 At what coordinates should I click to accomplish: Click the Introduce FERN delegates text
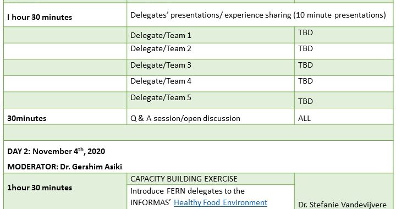pyautogui.click(x=188, y=191)
